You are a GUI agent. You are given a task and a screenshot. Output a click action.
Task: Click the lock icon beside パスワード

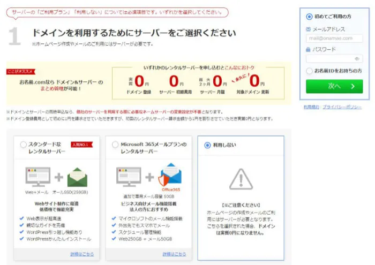coord(308,49)
